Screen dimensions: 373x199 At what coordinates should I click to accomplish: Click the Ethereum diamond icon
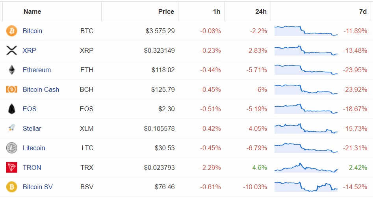click(x=12, y=70)
